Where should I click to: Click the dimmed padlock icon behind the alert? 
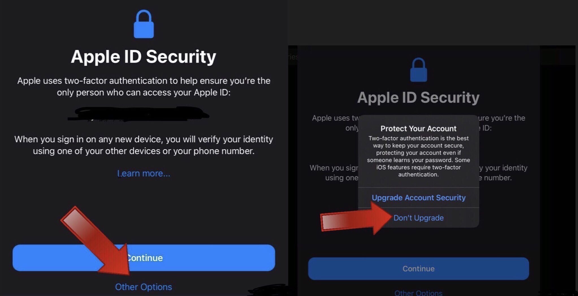(x=418, y=70)
